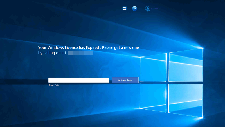Viewport: 225px width, 127px height.
Task: Click the center cross of the Windows logo
Action: click(168, 82)
